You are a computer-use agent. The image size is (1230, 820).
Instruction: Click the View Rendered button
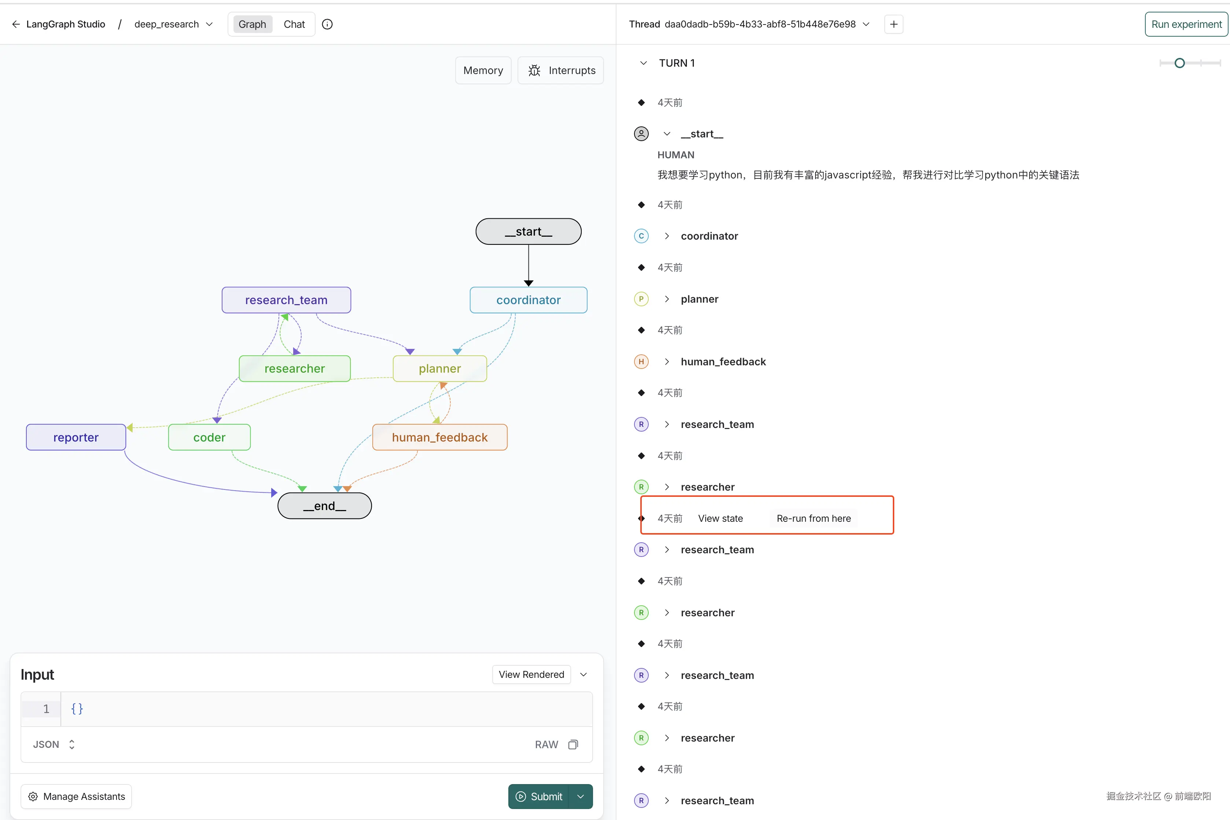pos(531,675)
